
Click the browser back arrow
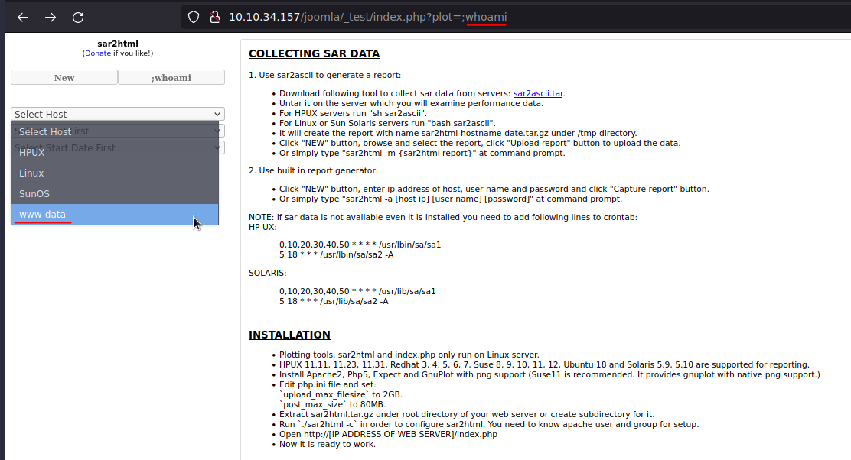tap(21, 17)
